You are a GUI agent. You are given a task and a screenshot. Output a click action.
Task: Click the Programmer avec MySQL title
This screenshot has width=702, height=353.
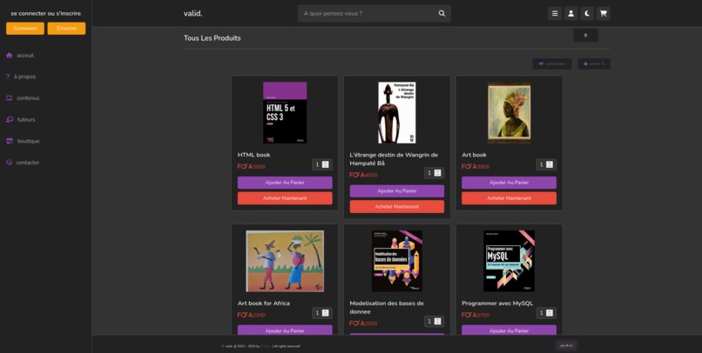click(497, 303)
